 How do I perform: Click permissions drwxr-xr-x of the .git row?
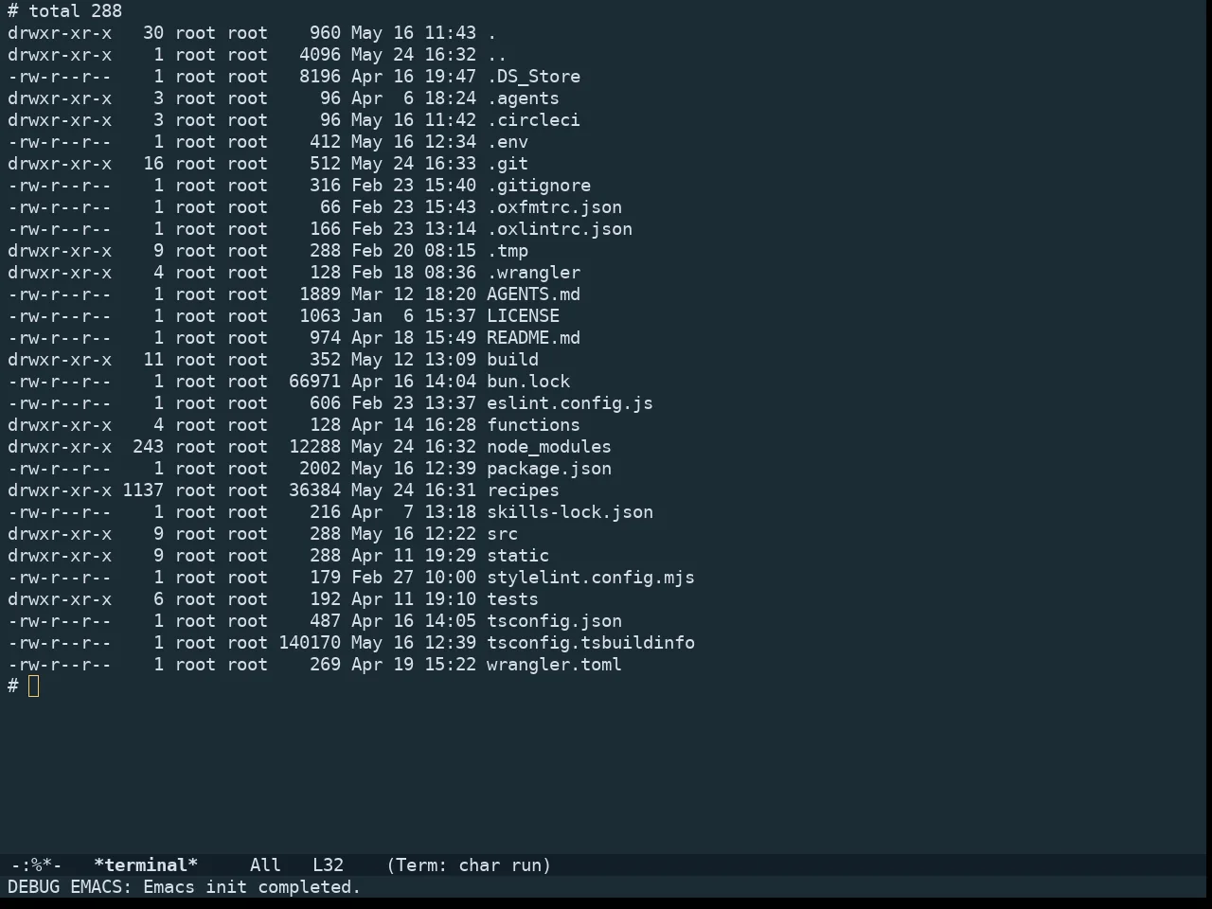tap(60, 164)
